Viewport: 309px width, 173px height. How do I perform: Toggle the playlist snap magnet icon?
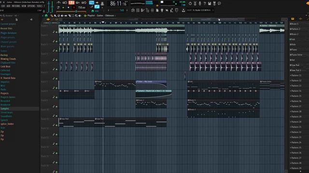pyautogui.click(x=46, y=15)
